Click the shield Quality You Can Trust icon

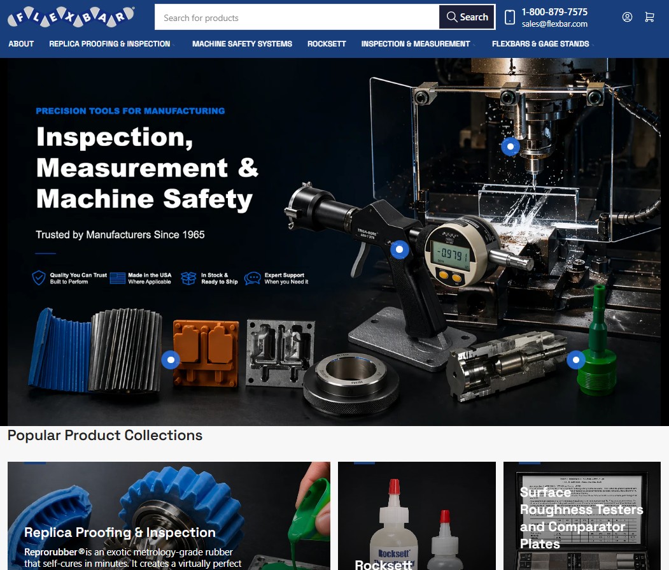(39, 278)
